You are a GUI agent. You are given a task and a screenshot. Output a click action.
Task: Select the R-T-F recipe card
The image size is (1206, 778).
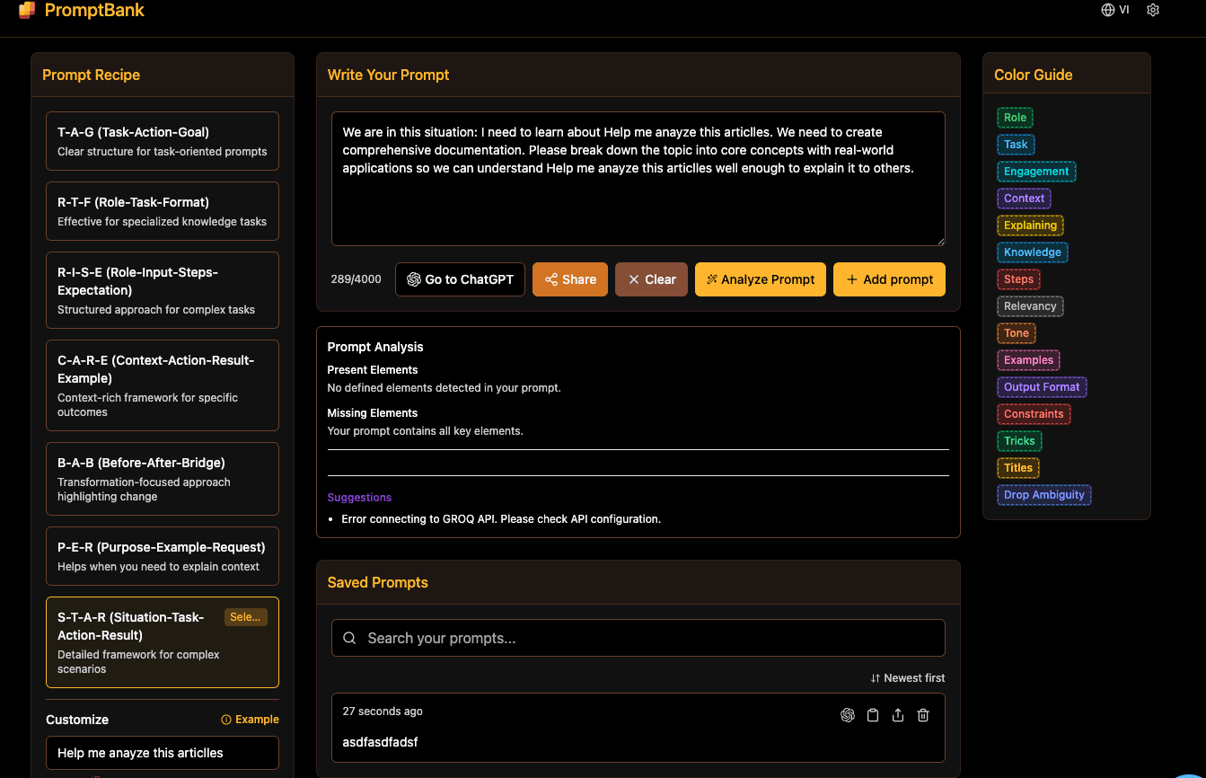click(x=162, y=211)
